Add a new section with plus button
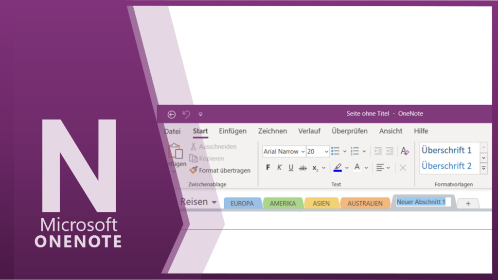 click(x=468, y=204)
